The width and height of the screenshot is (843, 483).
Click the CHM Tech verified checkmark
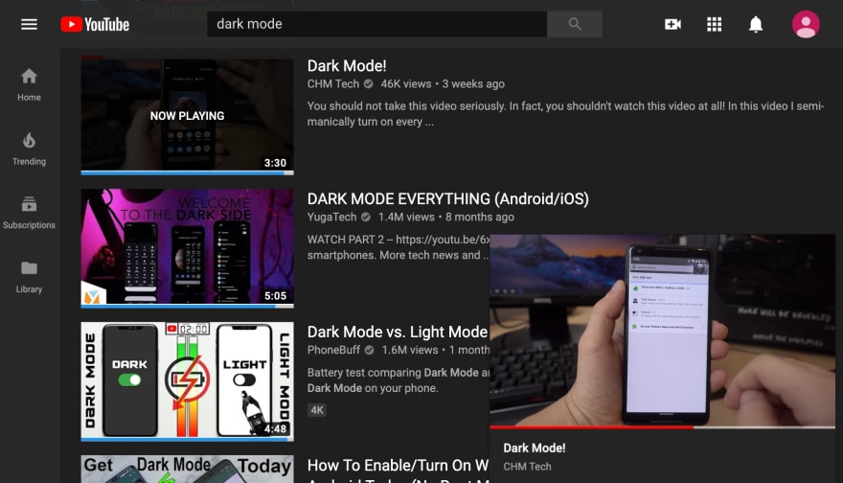click(368, 84)
